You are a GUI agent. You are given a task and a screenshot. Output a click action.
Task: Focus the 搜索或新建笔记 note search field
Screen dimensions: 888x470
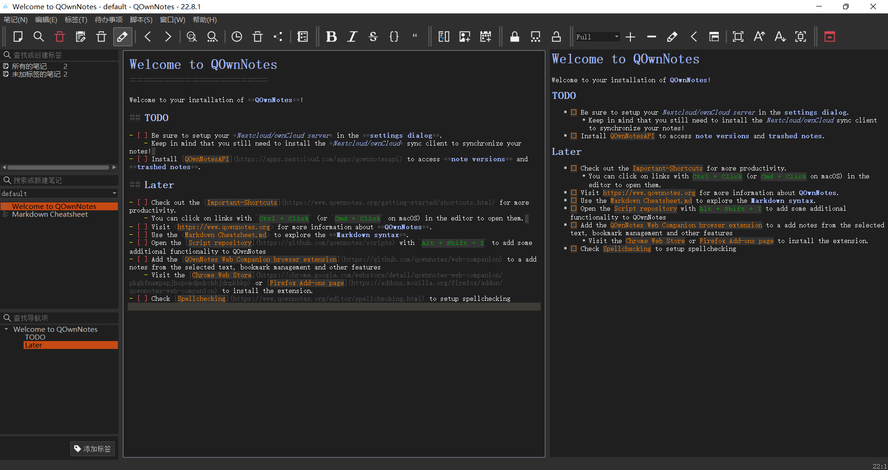(59, 180)
